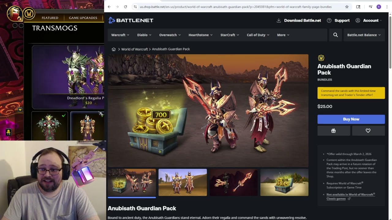The image size is (392, 220).
Task: Open the Dreadlord's Regalia card in game shop
Action: click(68, 77)
